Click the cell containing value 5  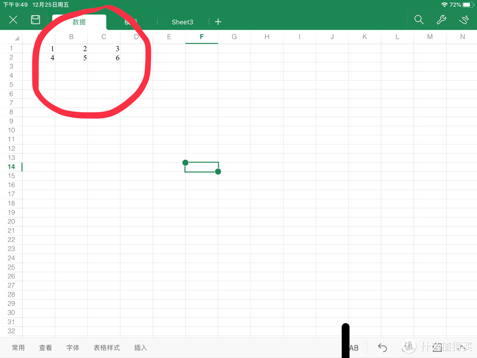[71, 58]
